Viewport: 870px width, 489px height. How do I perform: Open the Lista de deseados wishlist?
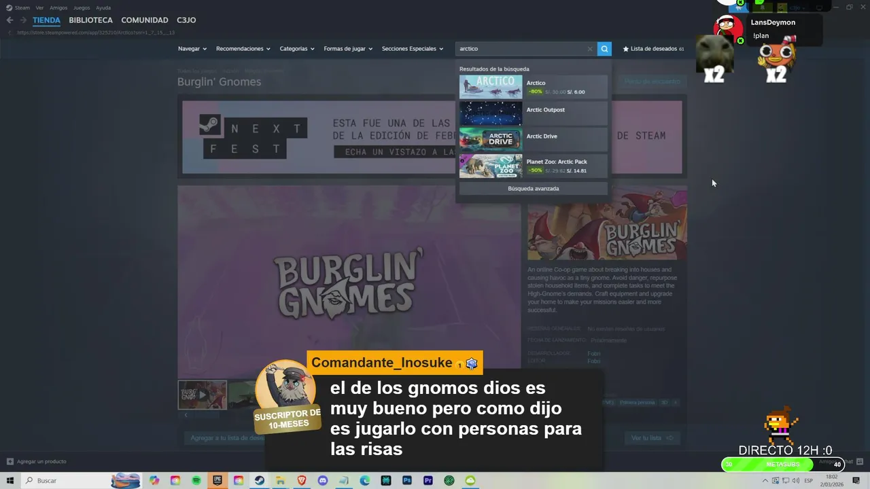click(653, 49)
